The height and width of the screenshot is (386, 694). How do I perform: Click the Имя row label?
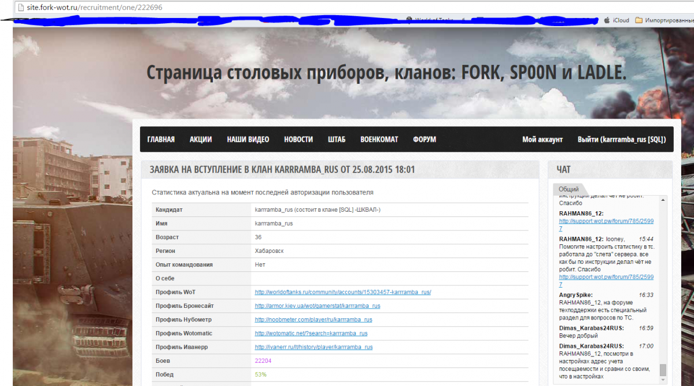(161, 223)
